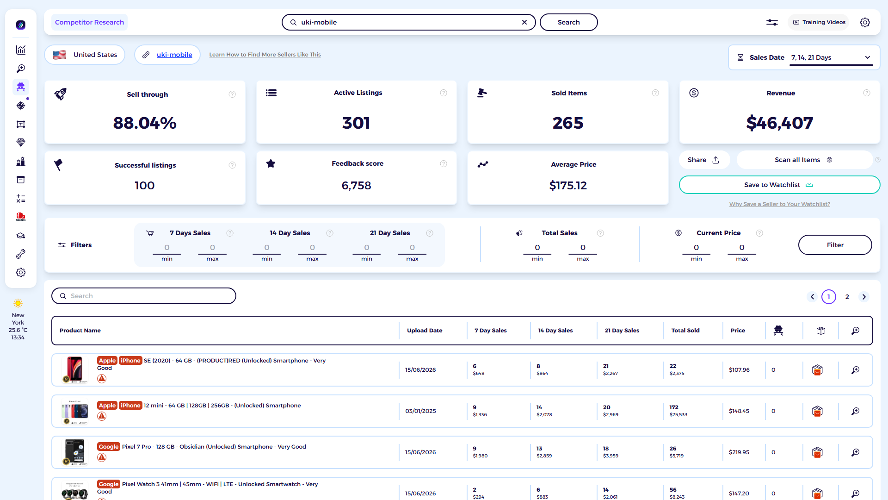Open Training Videos

tap(819, 22)
